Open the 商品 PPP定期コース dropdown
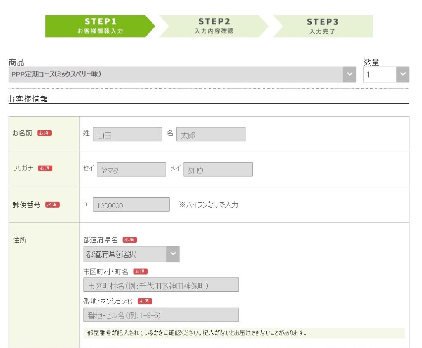 (x=182, y=74)
